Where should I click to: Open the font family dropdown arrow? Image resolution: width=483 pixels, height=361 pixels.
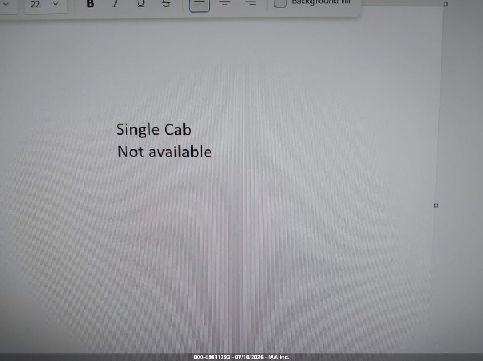6,5
